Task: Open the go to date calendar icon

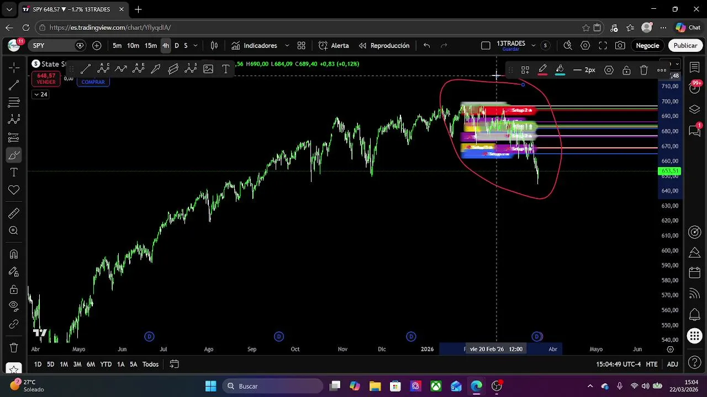Action: 174,364
